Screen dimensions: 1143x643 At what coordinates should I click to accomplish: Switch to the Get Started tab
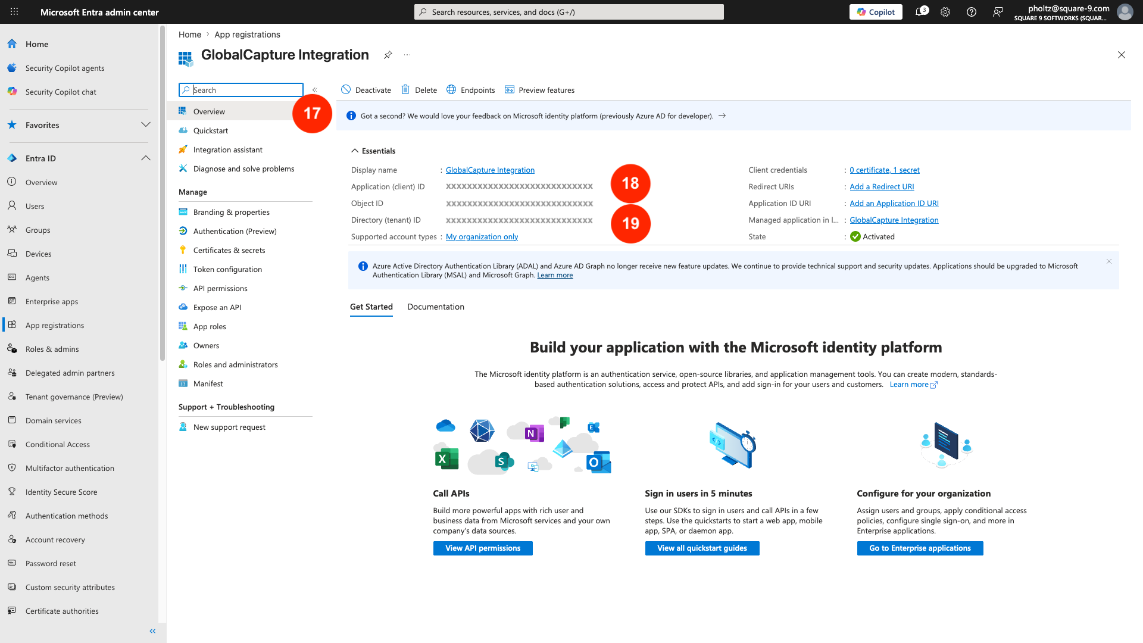pos(371,307)
